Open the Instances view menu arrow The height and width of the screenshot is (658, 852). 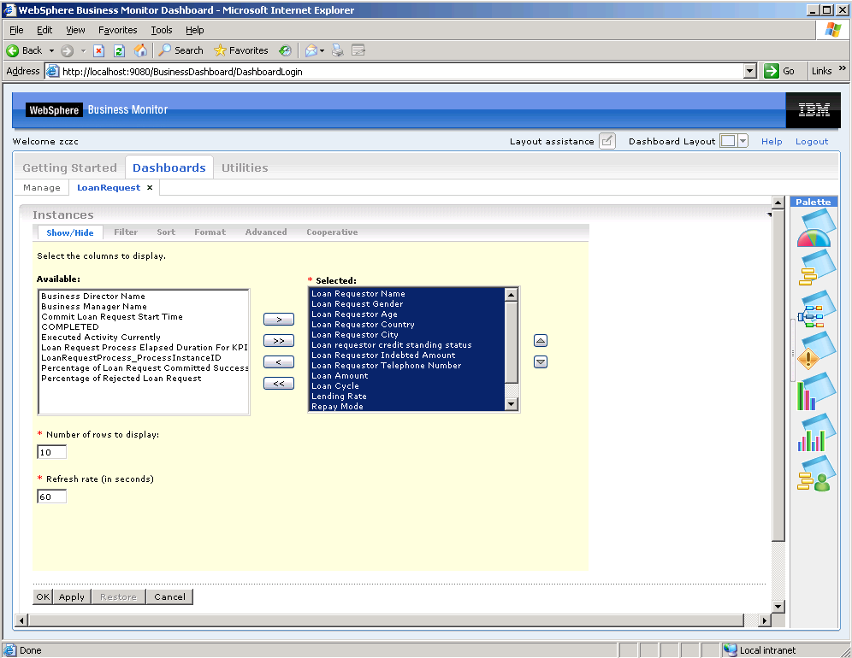[x=769, y=214]
